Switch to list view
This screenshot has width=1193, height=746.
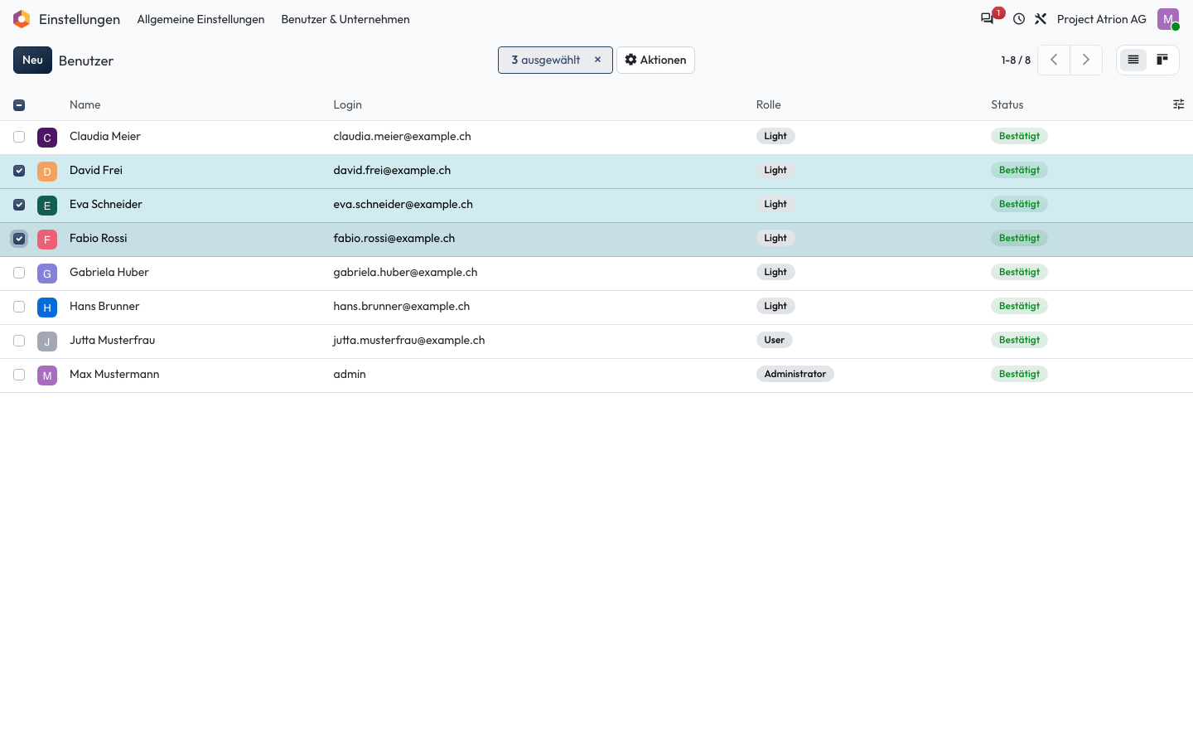click(1133, 60)
